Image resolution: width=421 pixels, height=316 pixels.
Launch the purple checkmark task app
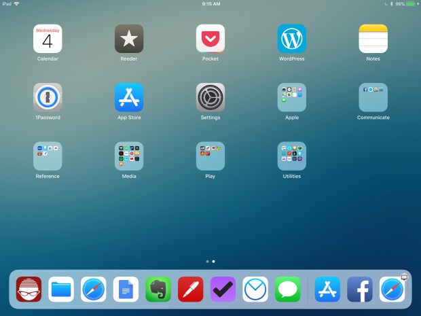pyautogui.click(x=223, y=289)
